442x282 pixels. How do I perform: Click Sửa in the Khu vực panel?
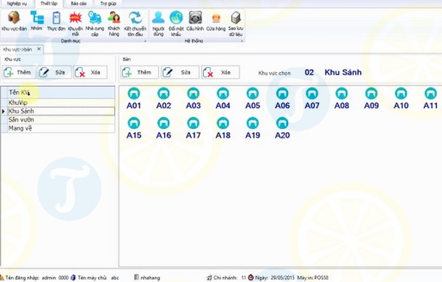55,72
